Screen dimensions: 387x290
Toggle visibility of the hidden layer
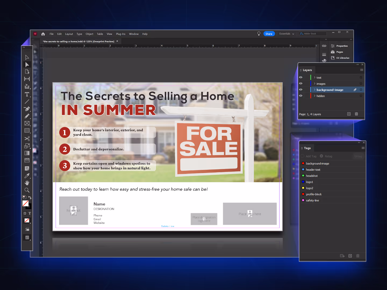coord(301,96)
